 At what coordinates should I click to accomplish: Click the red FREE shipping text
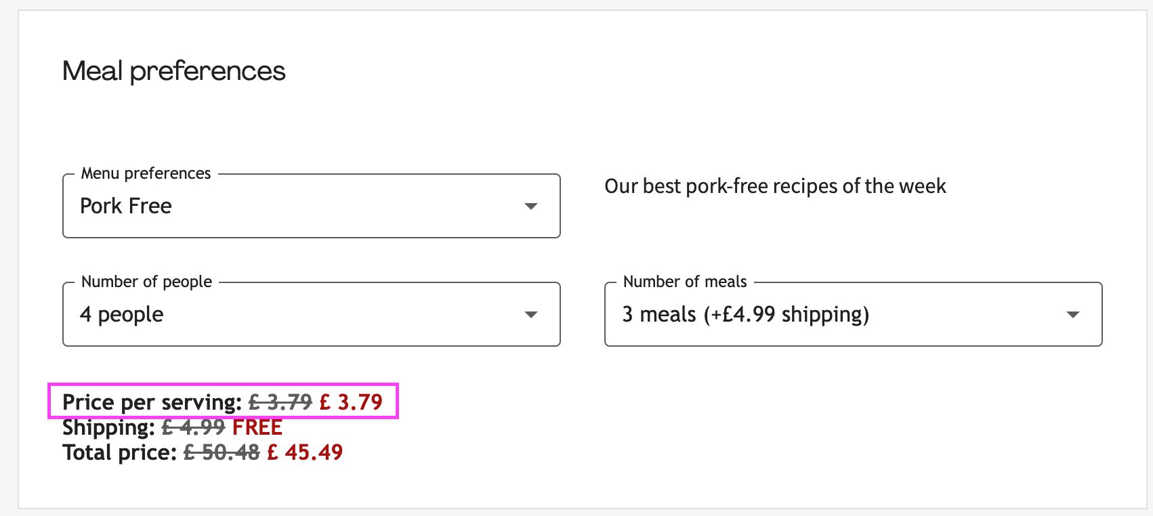coord(257,428)
